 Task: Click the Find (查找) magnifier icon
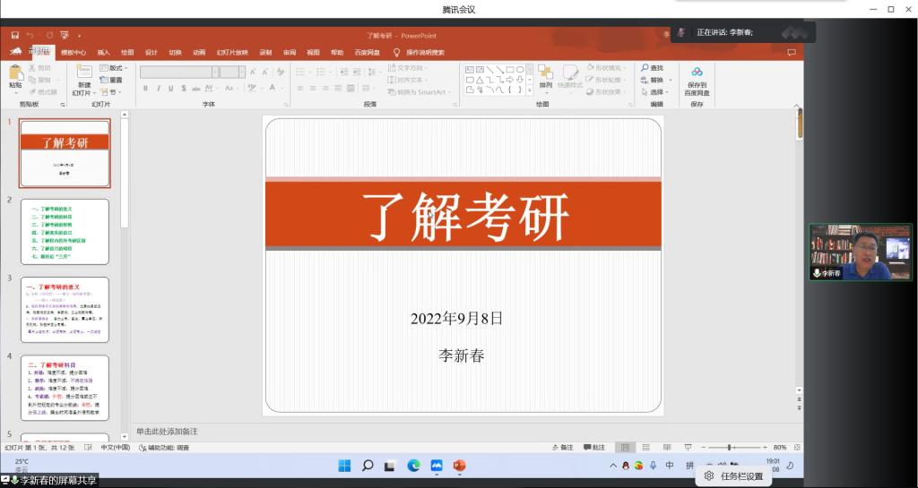click(x=645, y=68)
